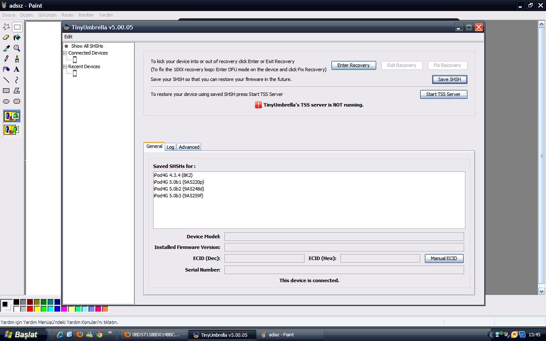Select the Rectangle shape tool
546x341 pixels.
tap(6, 90)
